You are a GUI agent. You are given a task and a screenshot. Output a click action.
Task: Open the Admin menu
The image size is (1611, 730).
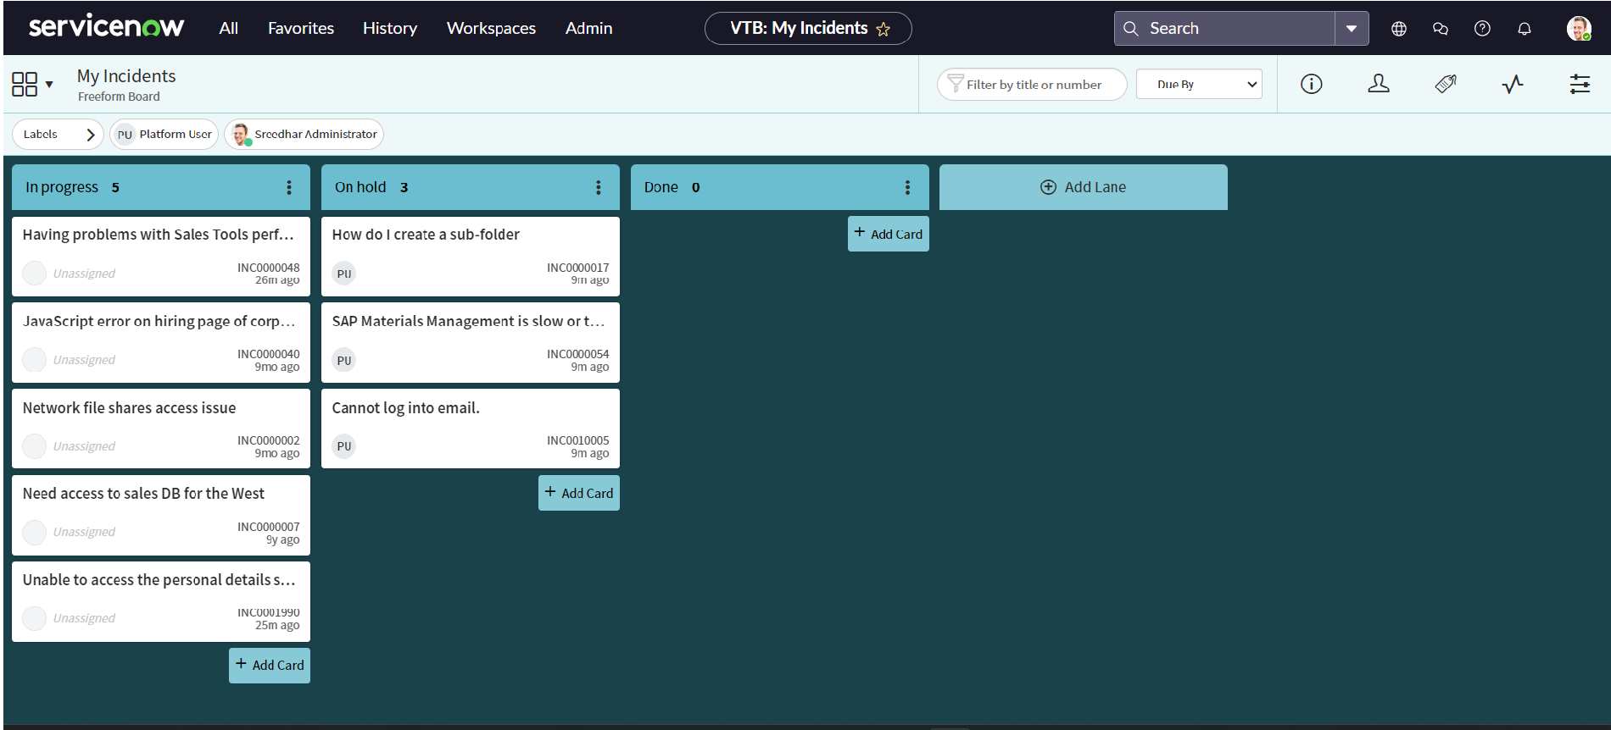588,28
